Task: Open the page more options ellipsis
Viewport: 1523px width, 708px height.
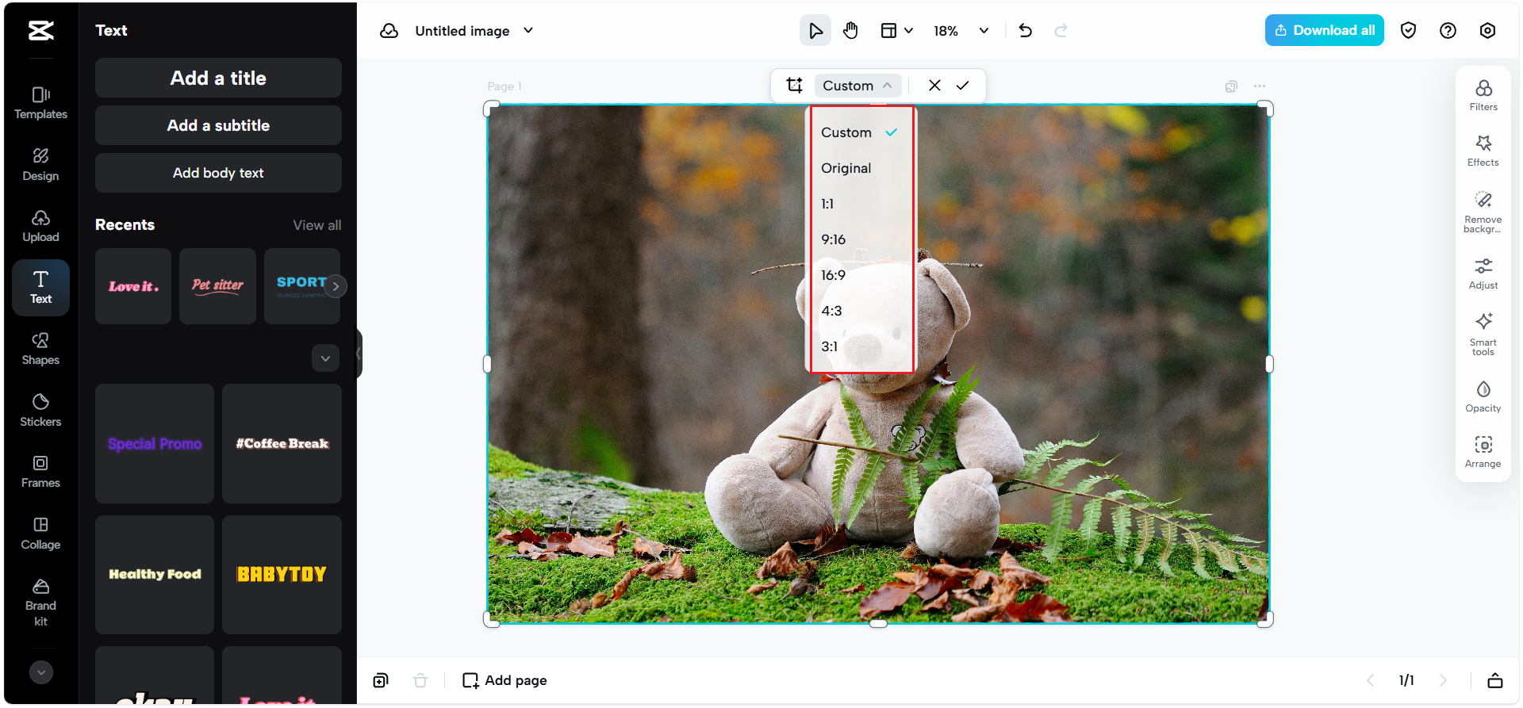Action: [x=1260, y=86]
